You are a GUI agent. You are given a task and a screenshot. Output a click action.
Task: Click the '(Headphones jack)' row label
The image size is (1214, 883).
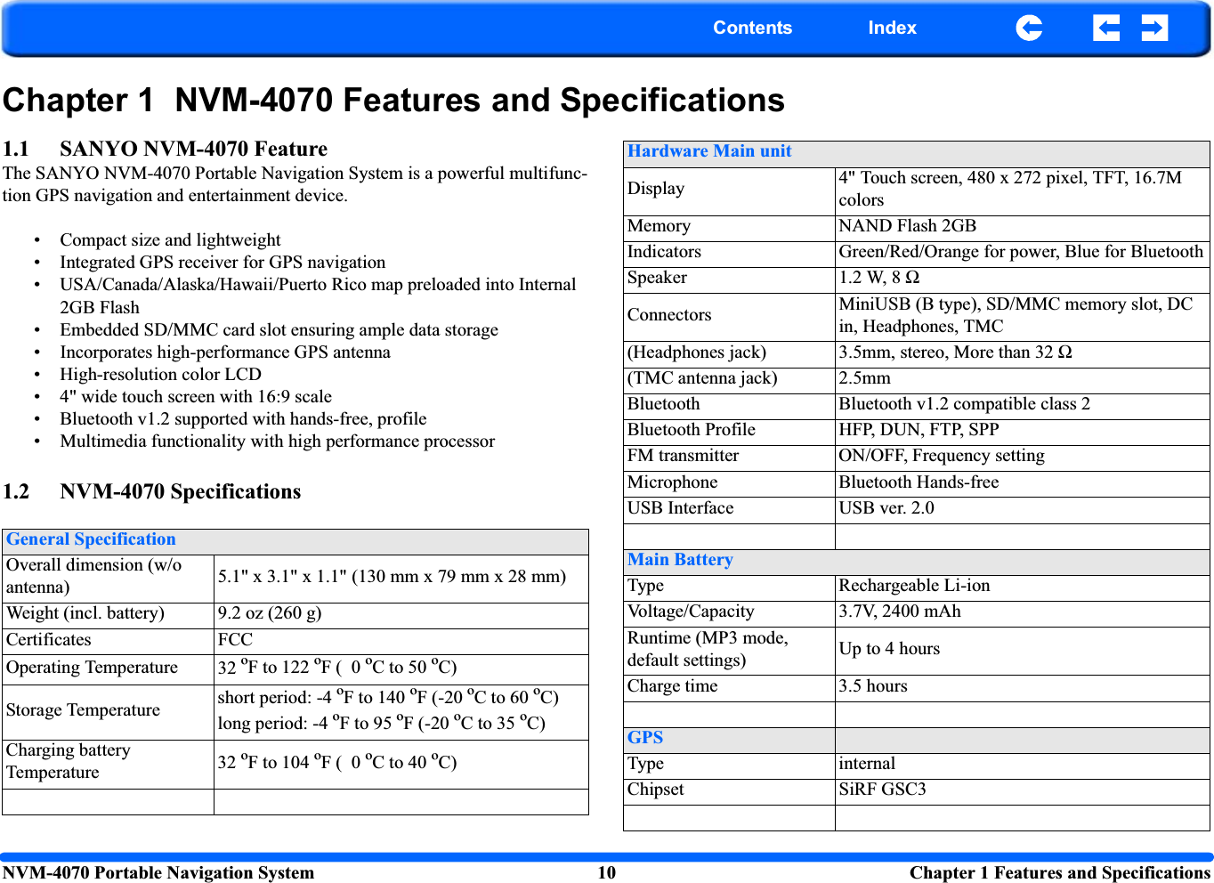697,352
